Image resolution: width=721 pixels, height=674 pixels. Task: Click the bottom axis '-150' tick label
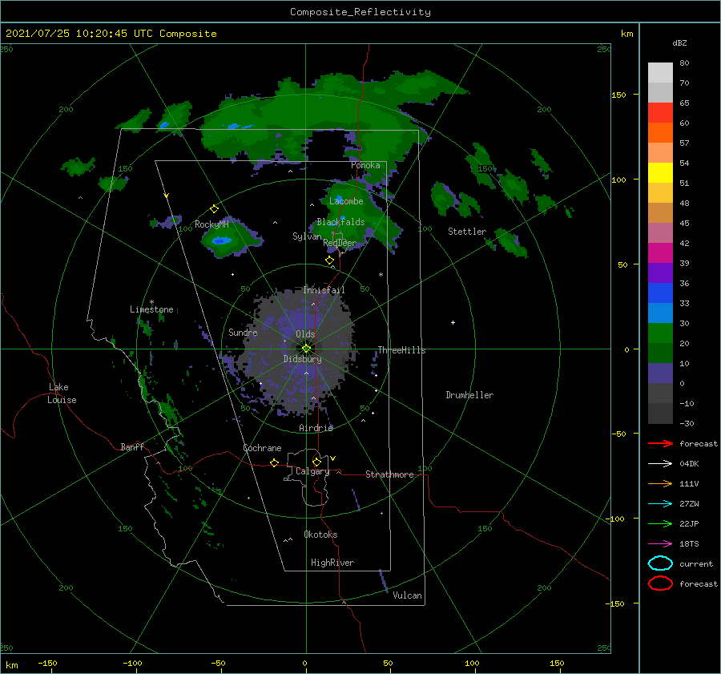coord(47,663)
